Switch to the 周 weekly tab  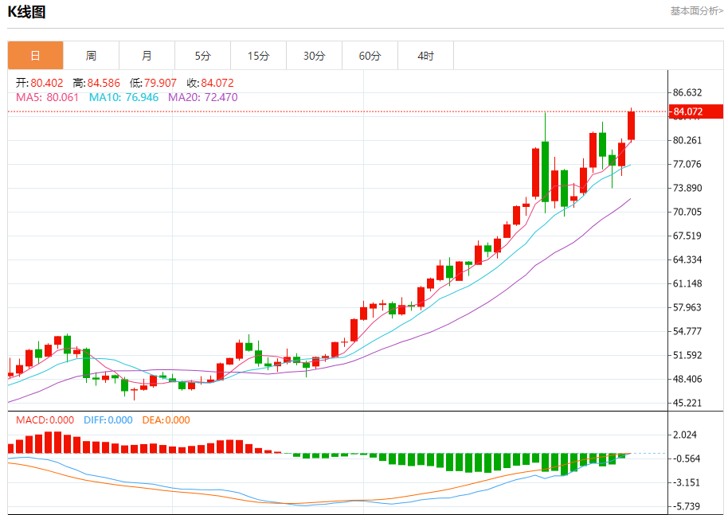91,56
